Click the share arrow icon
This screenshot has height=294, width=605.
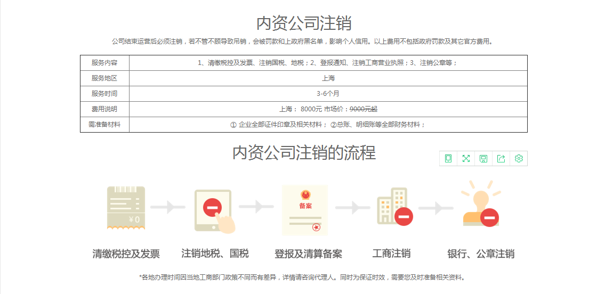click(x=501, y=158)
